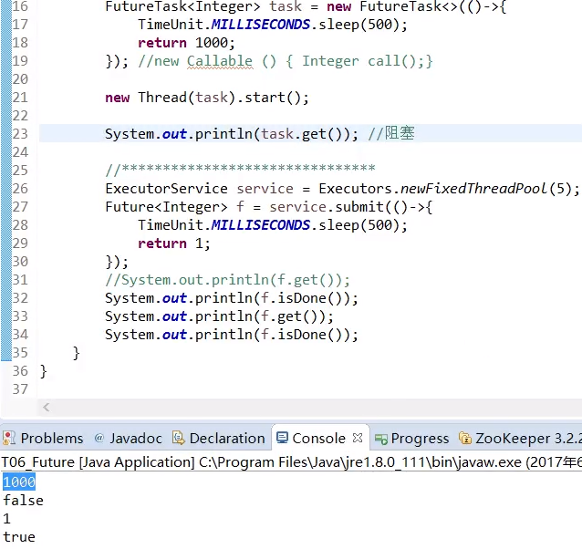Click the asterisk comment separator on line 25
Screen dimensions: 582x549
(x=241, y=171)
